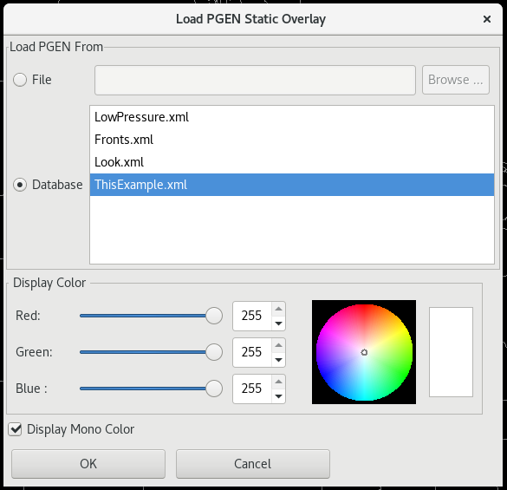The width and height of the screenshot is (507, 490).
Task: Select the Database radio button
Action: click(x=20, y=185)
